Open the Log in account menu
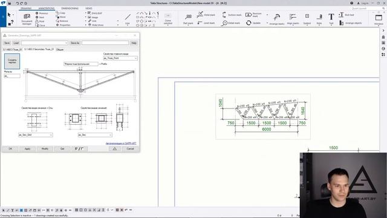This screenshot has width=387, height=218. coord(363,3)
